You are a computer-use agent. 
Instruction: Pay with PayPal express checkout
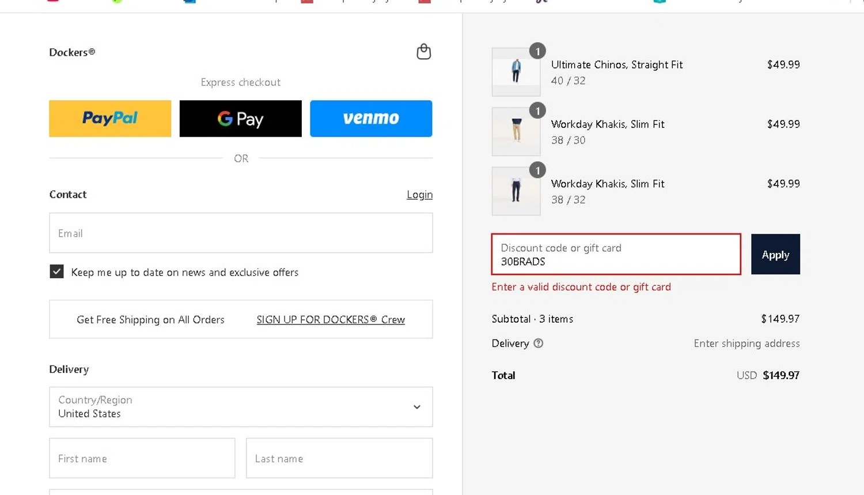tap(110, 119)
